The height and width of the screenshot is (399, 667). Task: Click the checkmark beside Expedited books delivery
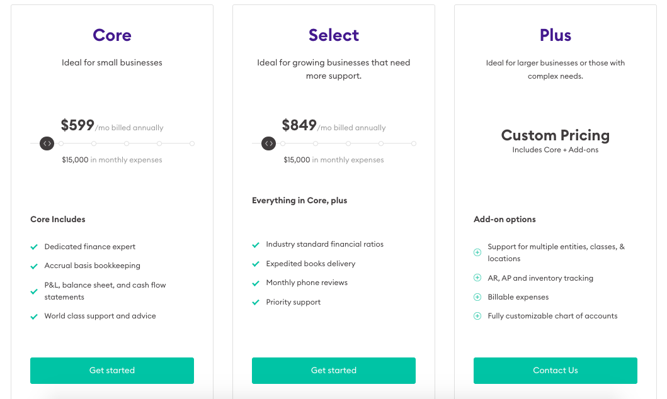[256, 264]
